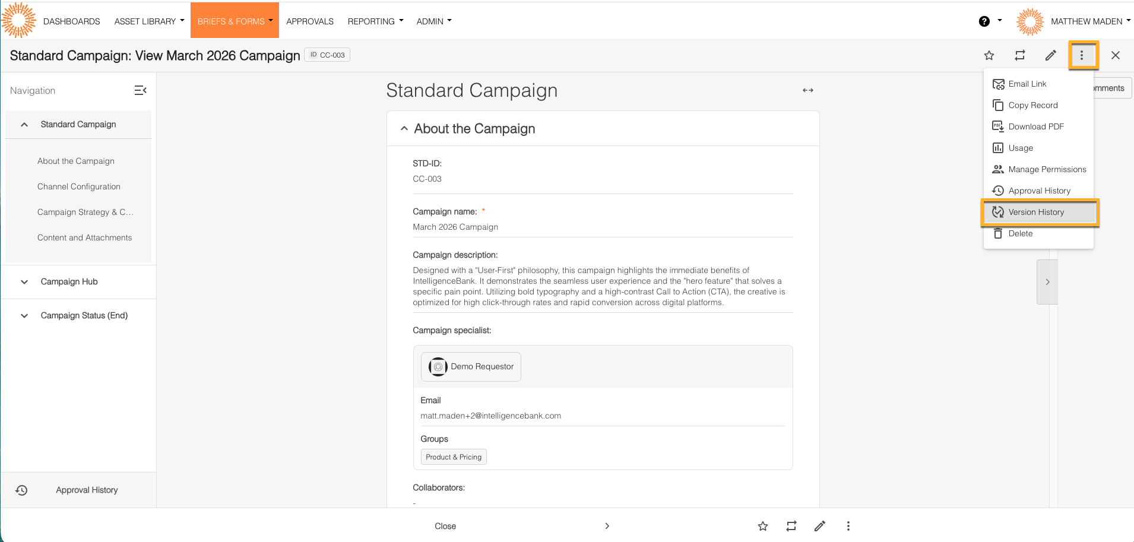Choose Download PDF from the menu
1134x542 pixels.
pos(1036,126)
